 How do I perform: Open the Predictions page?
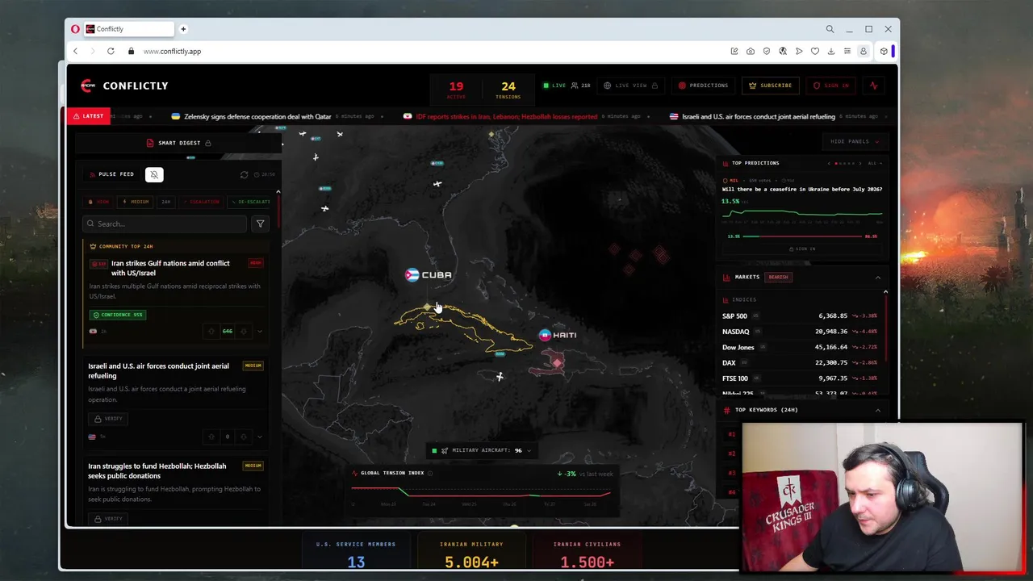(x=704, y=86)
